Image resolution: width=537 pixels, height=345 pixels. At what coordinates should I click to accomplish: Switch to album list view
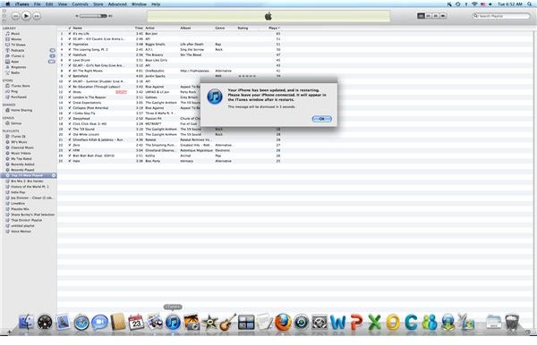428,16
